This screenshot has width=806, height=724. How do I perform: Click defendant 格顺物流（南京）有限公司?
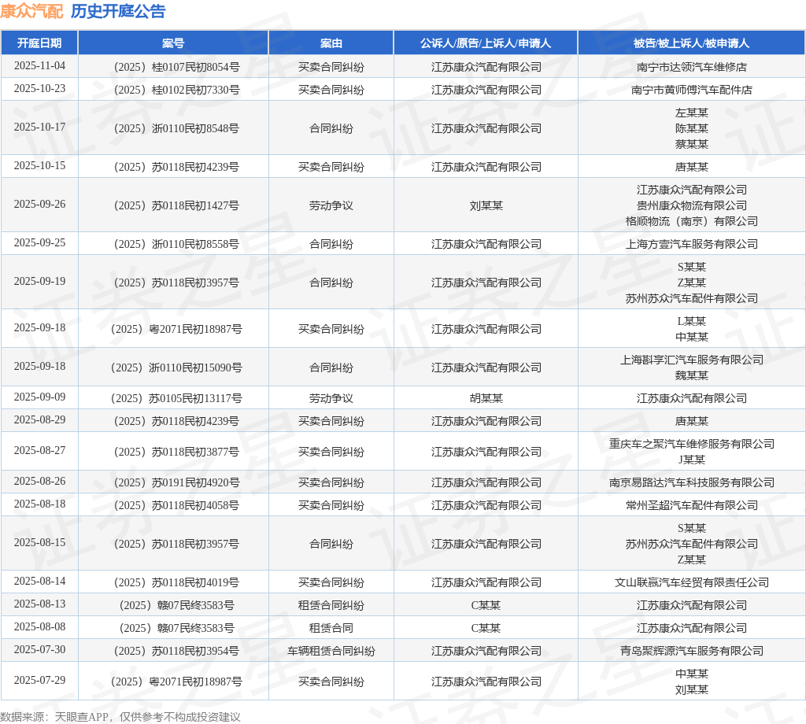click(x=691, y=221)
